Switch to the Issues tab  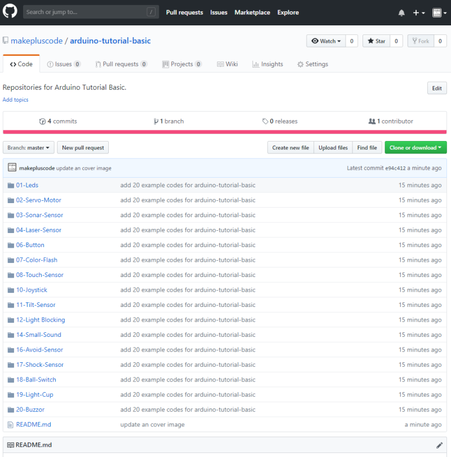coord(64,64)
